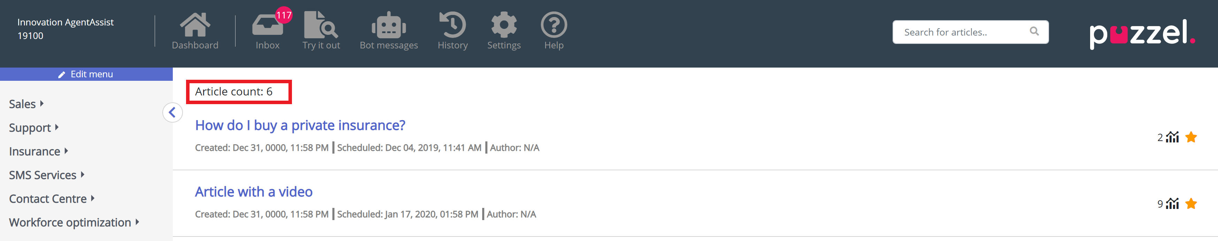Collapse the sidebar menu with chevron
Image resolution: width=1218 pixels, height=241 pixels.
coord(172,112)
